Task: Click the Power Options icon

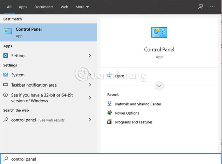Action: [x=109, y=113]
